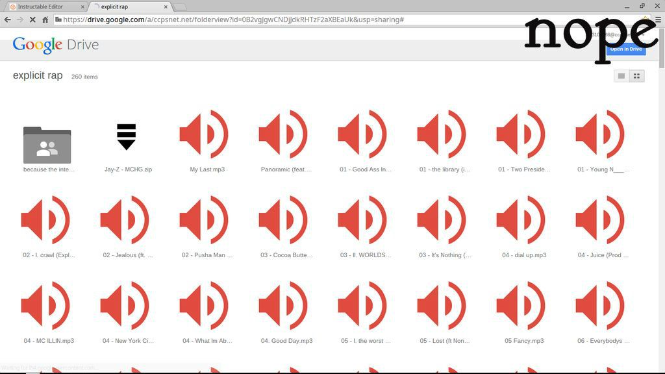Open 02 - Jealous (ft. audio icon

(x=125, y=220)
